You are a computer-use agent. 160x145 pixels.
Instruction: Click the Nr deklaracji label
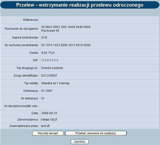click(x=30, y=98)
